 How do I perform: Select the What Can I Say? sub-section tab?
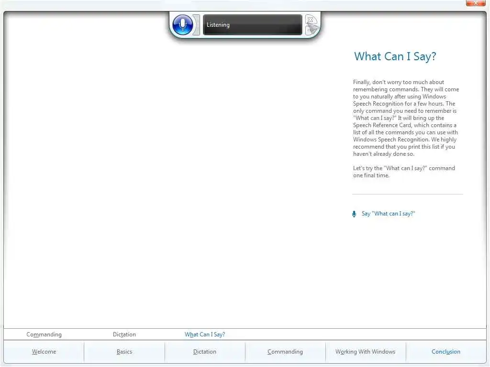point(205,334)
